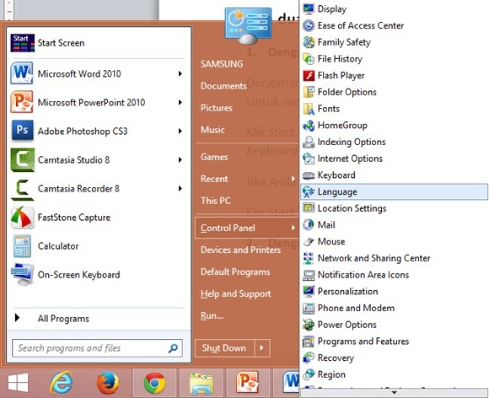The image size is (489, 398).
Task: Click the Folder Options icon
Action: (309, 92)
